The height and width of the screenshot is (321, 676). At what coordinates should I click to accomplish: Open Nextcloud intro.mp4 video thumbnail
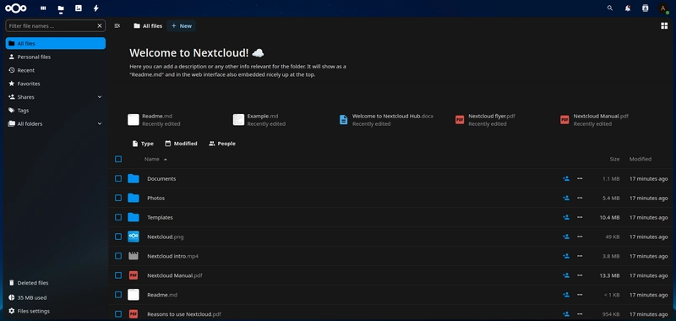134,256
